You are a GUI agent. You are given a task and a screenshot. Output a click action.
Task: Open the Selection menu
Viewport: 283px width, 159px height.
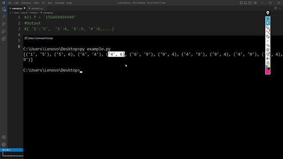[26, 3]
